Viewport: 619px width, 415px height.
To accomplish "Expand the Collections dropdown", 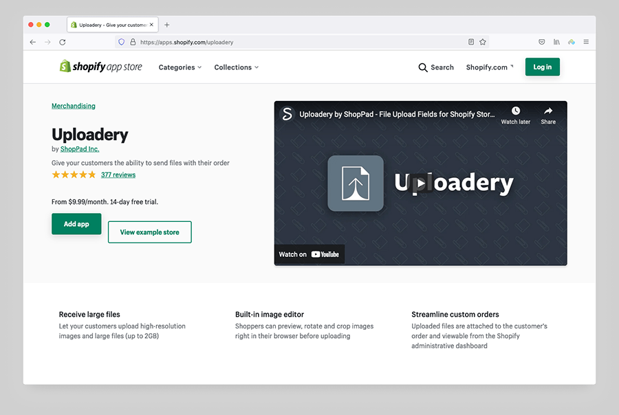I will click(x=237, y=67).
